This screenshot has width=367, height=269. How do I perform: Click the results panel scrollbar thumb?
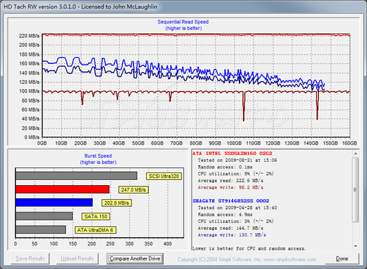(x=356, y=190)
